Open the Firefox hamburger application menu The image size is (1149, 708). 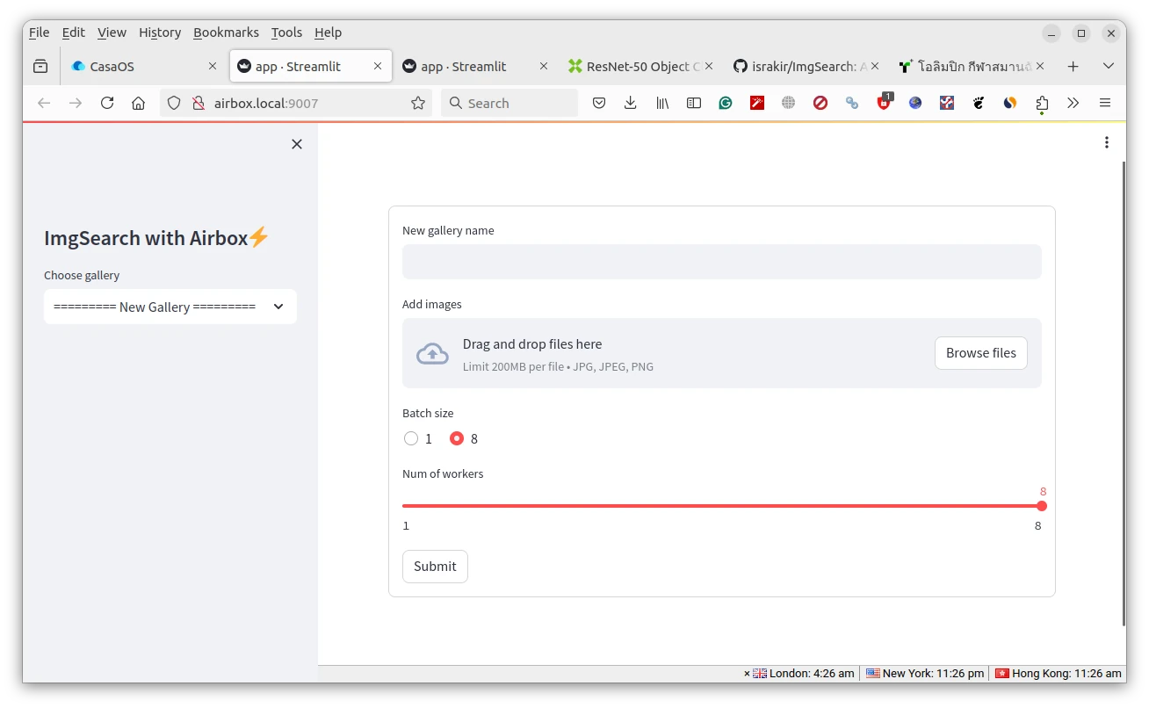(x=1105, y=103)
